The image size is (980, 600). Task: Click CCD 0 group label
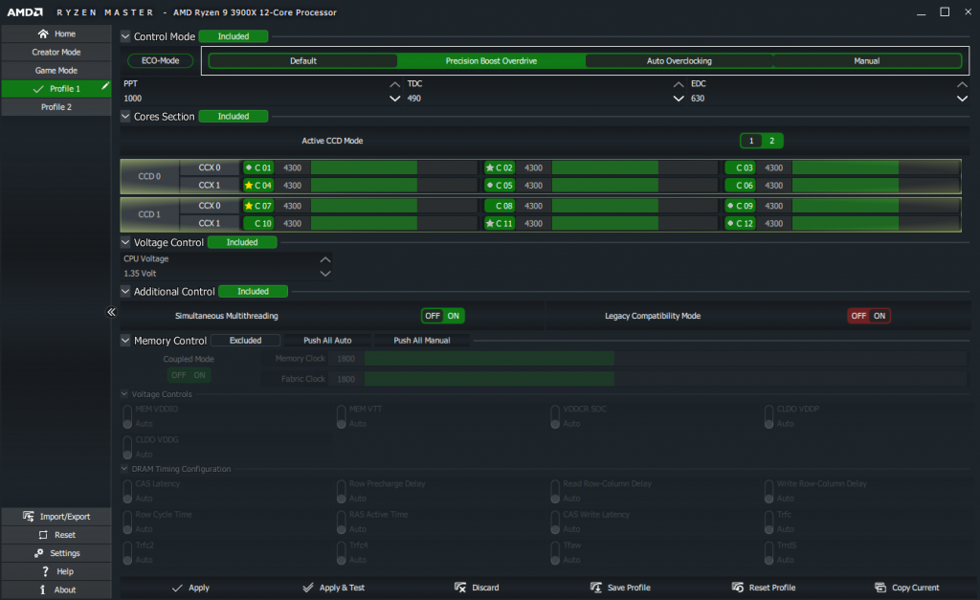(x=149, y=176)
